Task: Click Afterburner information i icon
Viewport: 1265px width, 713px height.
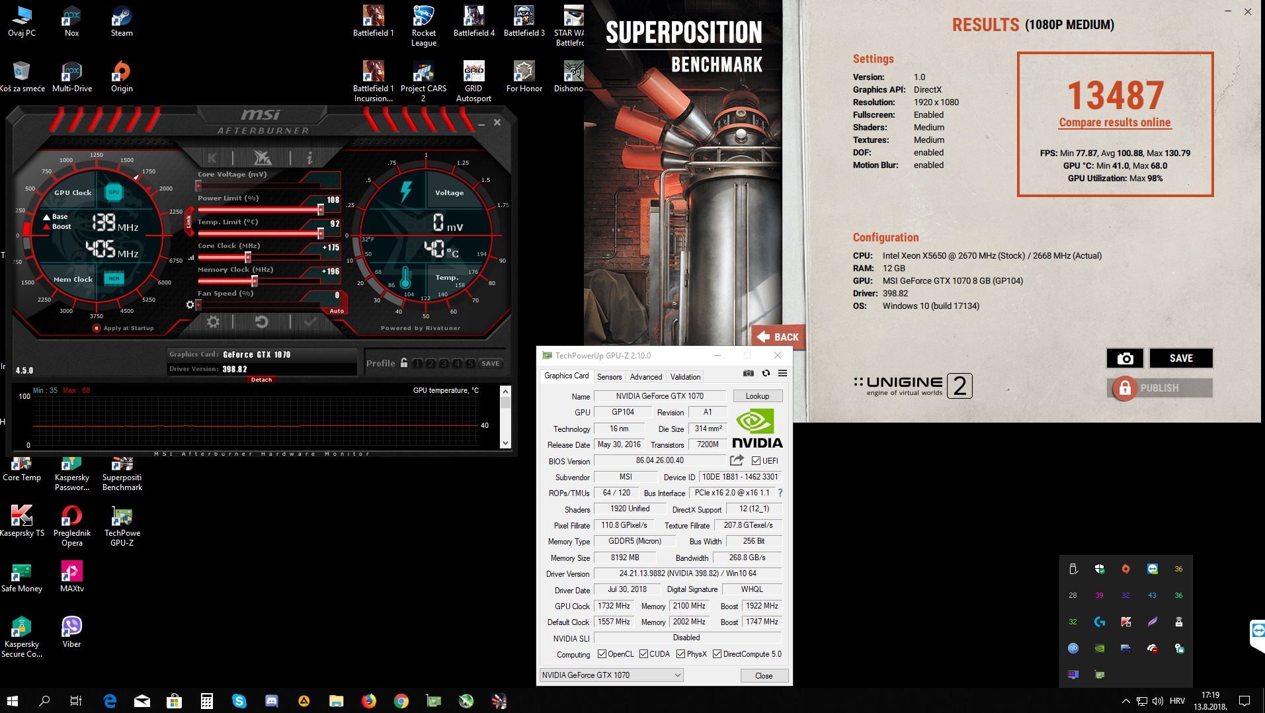Action: point(309,158)
